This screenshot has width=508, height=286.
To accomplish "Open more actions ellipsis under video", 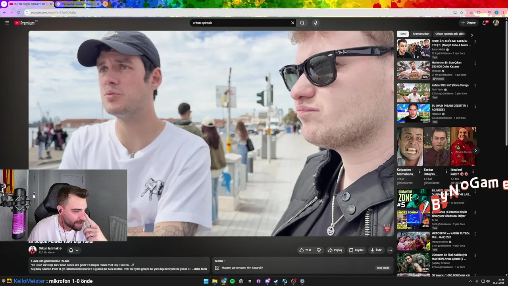I will click(x=390, y=250).
